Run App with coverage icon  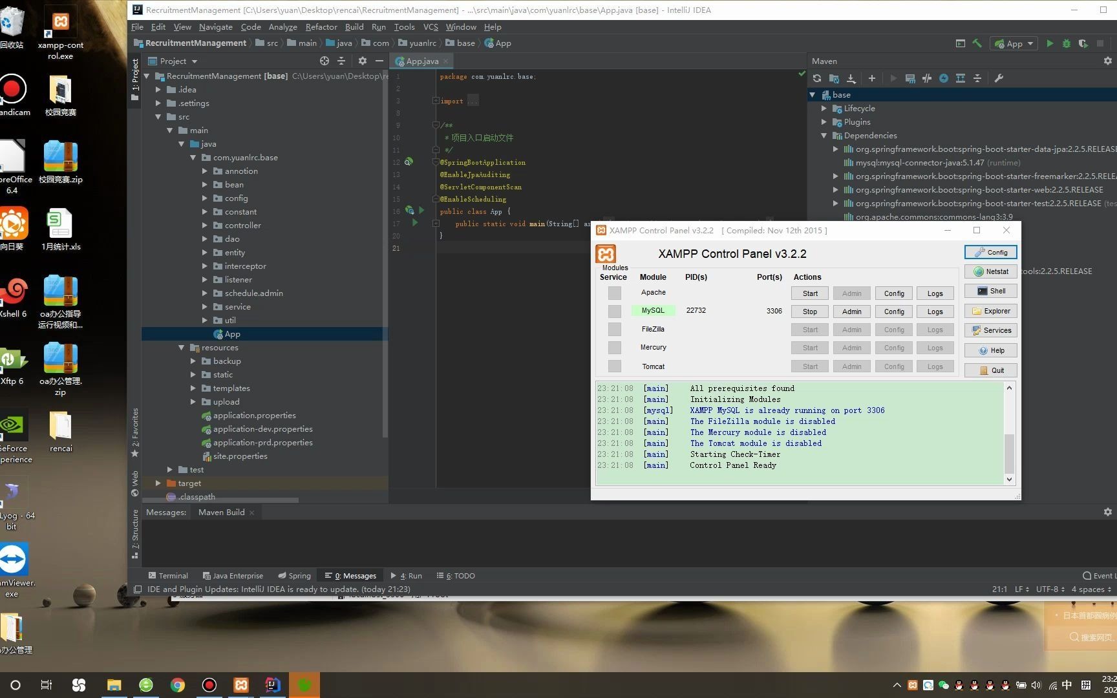[x=1083, y=43]
